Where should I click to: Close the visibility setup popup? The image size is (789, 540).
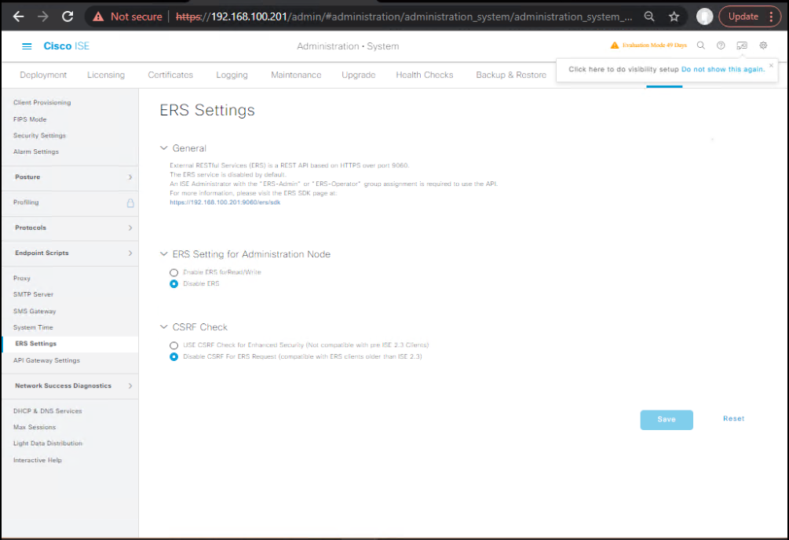[771, 65]
